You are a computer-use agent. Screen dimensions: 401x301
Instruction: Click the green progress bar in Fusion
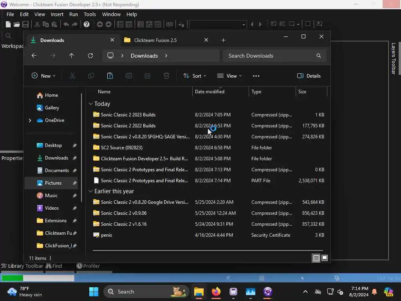(x=12, y=278)
